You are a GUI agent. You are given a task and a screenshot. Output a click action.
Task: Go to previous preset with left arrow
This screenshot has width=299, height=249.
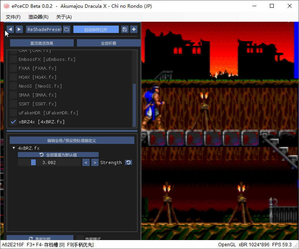[10, 29]
